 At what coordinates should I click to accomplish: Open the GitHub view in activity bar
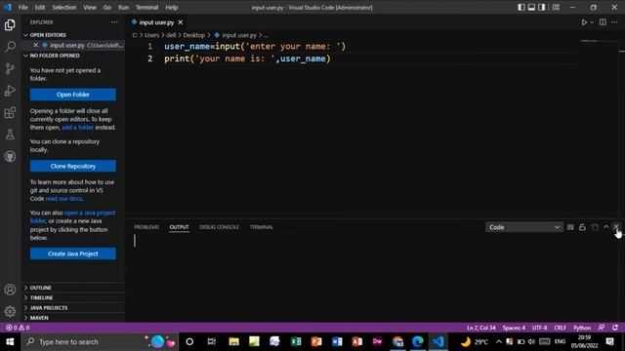[10, 156]
